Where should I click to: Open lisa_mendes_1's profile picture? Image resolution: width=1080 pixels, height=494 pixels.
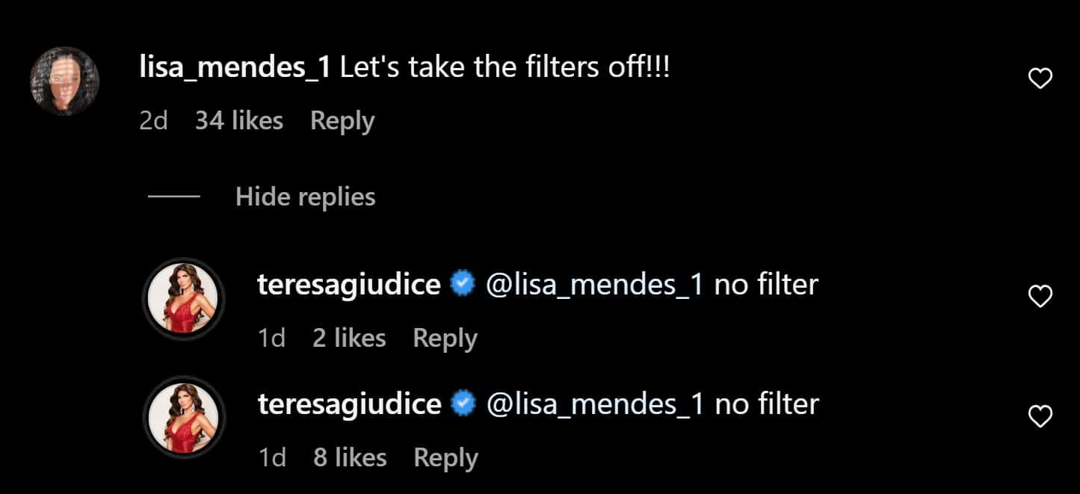(64, 81)
